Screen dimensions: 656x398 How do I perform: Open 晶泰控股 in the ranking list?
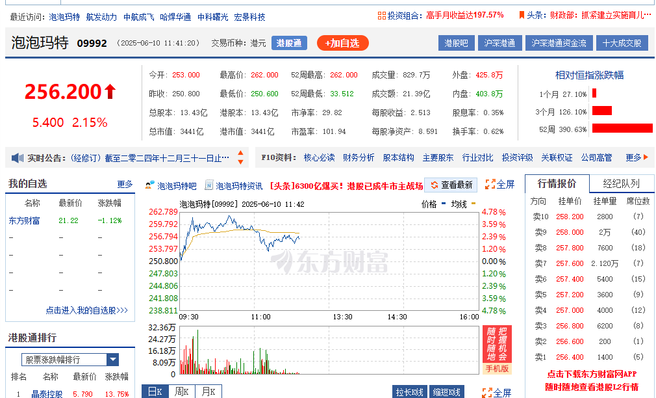pyautogui.click(x=47, y=394)
